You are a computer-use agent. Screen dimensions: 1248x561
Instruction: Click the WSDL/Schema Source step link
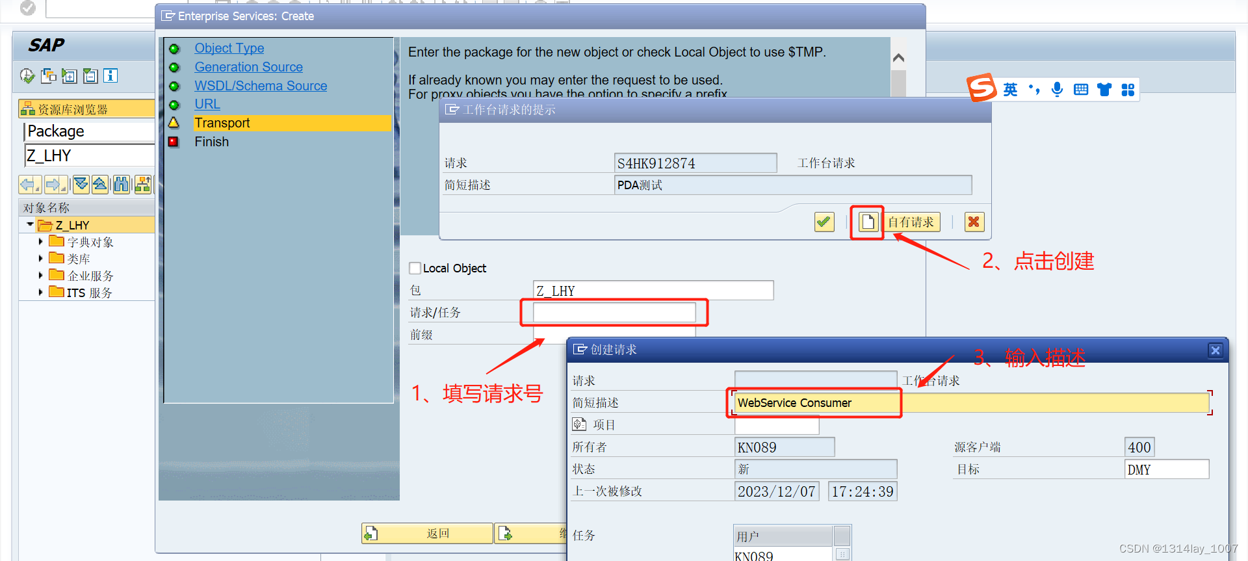click(261, 86)
